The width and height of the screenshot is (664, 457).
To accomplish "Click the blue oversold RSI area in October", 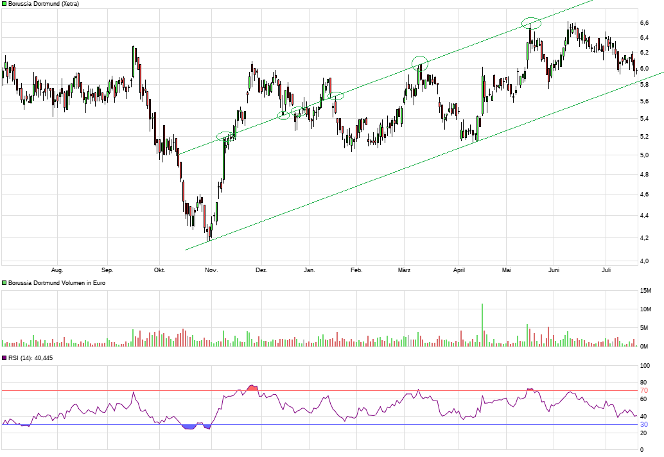I will pos(189,427).
